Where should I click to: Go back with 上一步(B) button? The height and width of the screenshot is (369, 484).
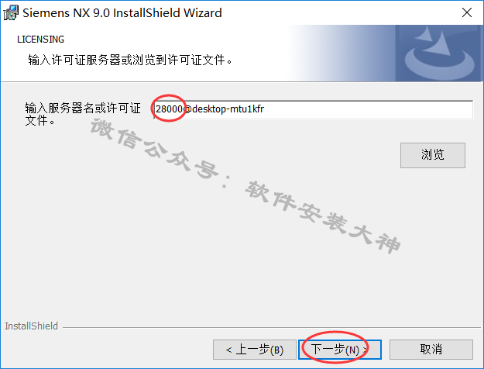tap(255, 350)
